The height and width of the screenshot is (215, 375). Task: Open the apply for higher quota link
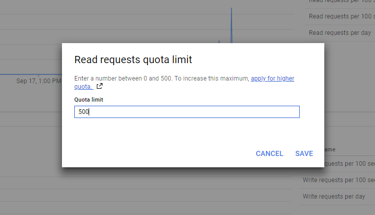272,79
